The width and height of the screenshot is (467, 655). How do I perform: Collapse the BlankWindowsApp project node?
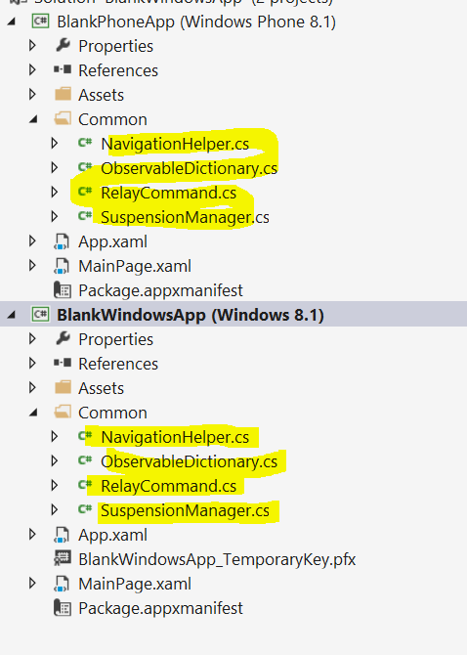click(12, 315)
